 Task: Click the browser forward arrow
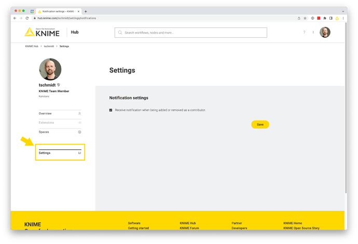21,18
